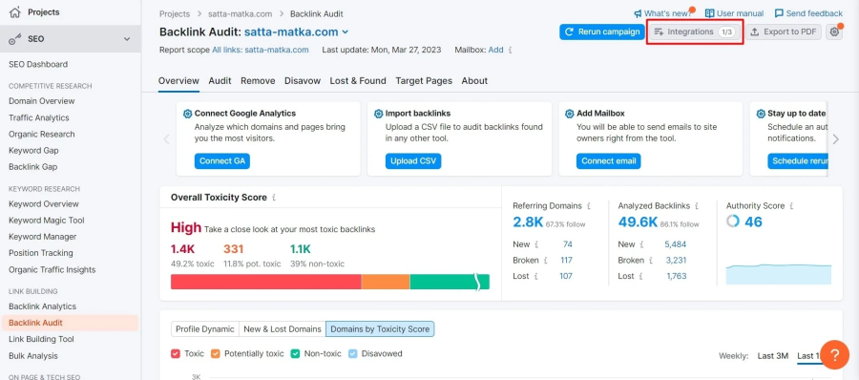
Task: Open the What's new megaphone icon
Action: tap(638, 13)
